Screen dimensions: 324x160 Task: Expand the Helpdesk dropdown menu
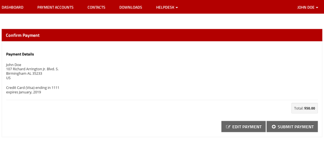(x=167, y=8)
